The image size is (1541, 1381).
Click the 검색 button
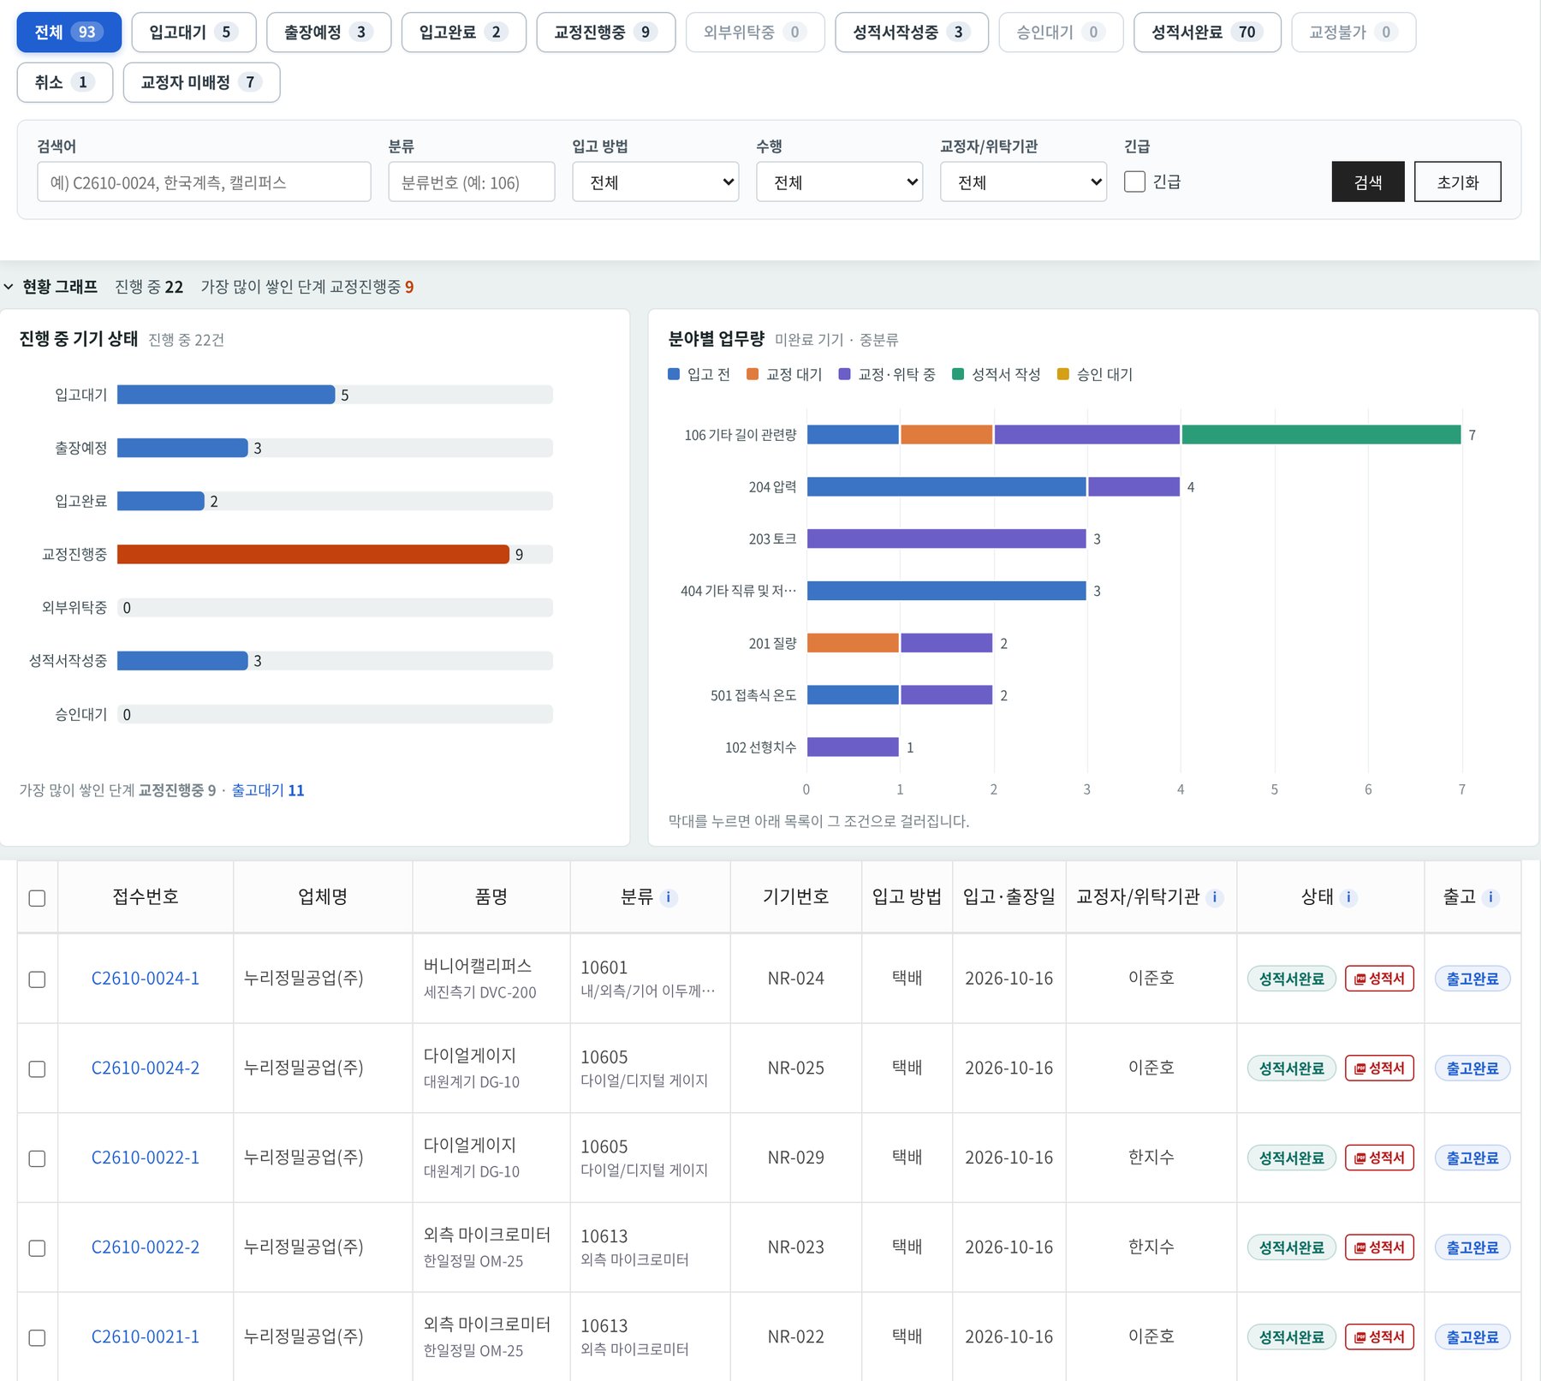click(1368, 182)
